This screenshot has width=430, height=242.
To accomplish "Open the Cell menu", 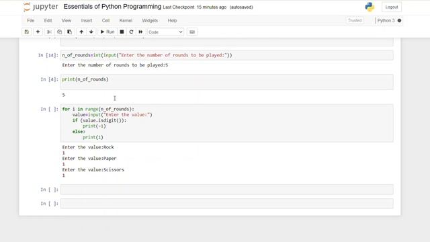I will 105,21.
